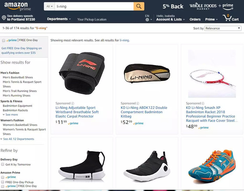Click the orange blue badminton shoe thumbnail
Image resolution: width=244 pixels, height=191 pixels.
(x=212, y=166)
